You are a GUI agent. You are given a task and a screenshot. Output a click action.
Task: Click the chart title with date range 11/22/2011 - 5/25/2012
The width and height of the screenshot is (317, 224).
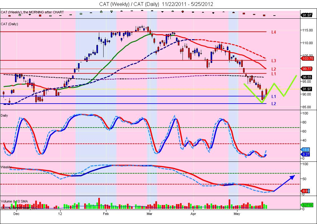(156, 4)
